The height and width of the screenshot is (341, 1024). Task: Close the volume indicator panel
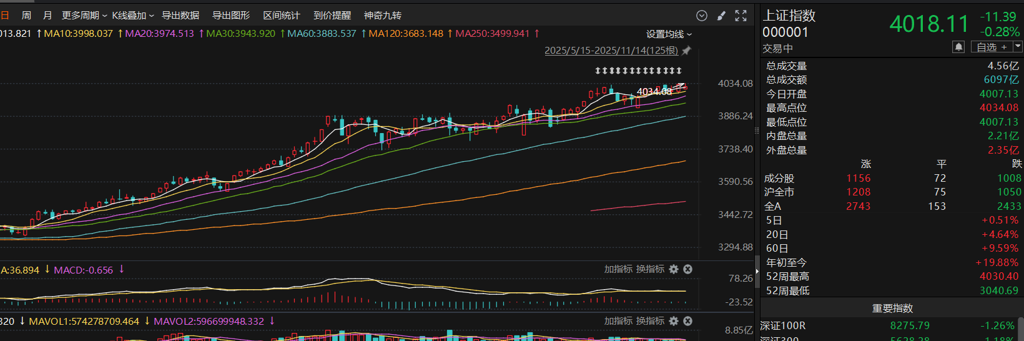pyautogui.click(x=687, y=321)
